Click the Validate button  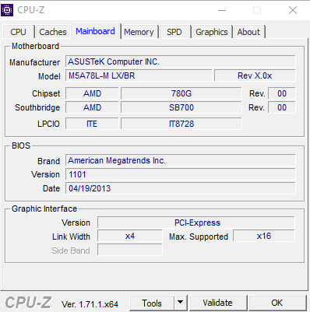218,303
